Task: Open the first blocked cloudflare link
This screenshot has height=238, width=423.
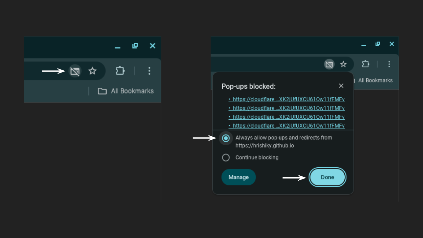Action: [x=288, y=99]
